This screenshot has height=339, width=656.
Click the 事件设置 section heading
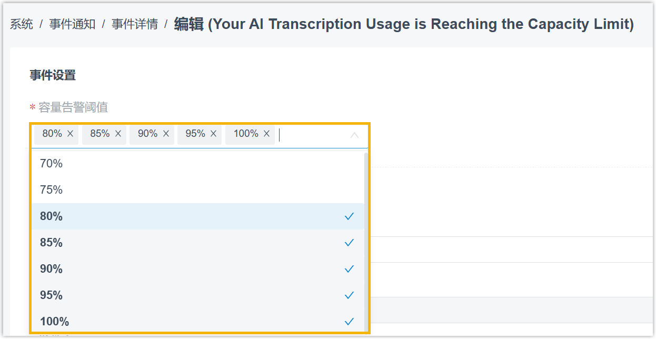coord(53,75)
